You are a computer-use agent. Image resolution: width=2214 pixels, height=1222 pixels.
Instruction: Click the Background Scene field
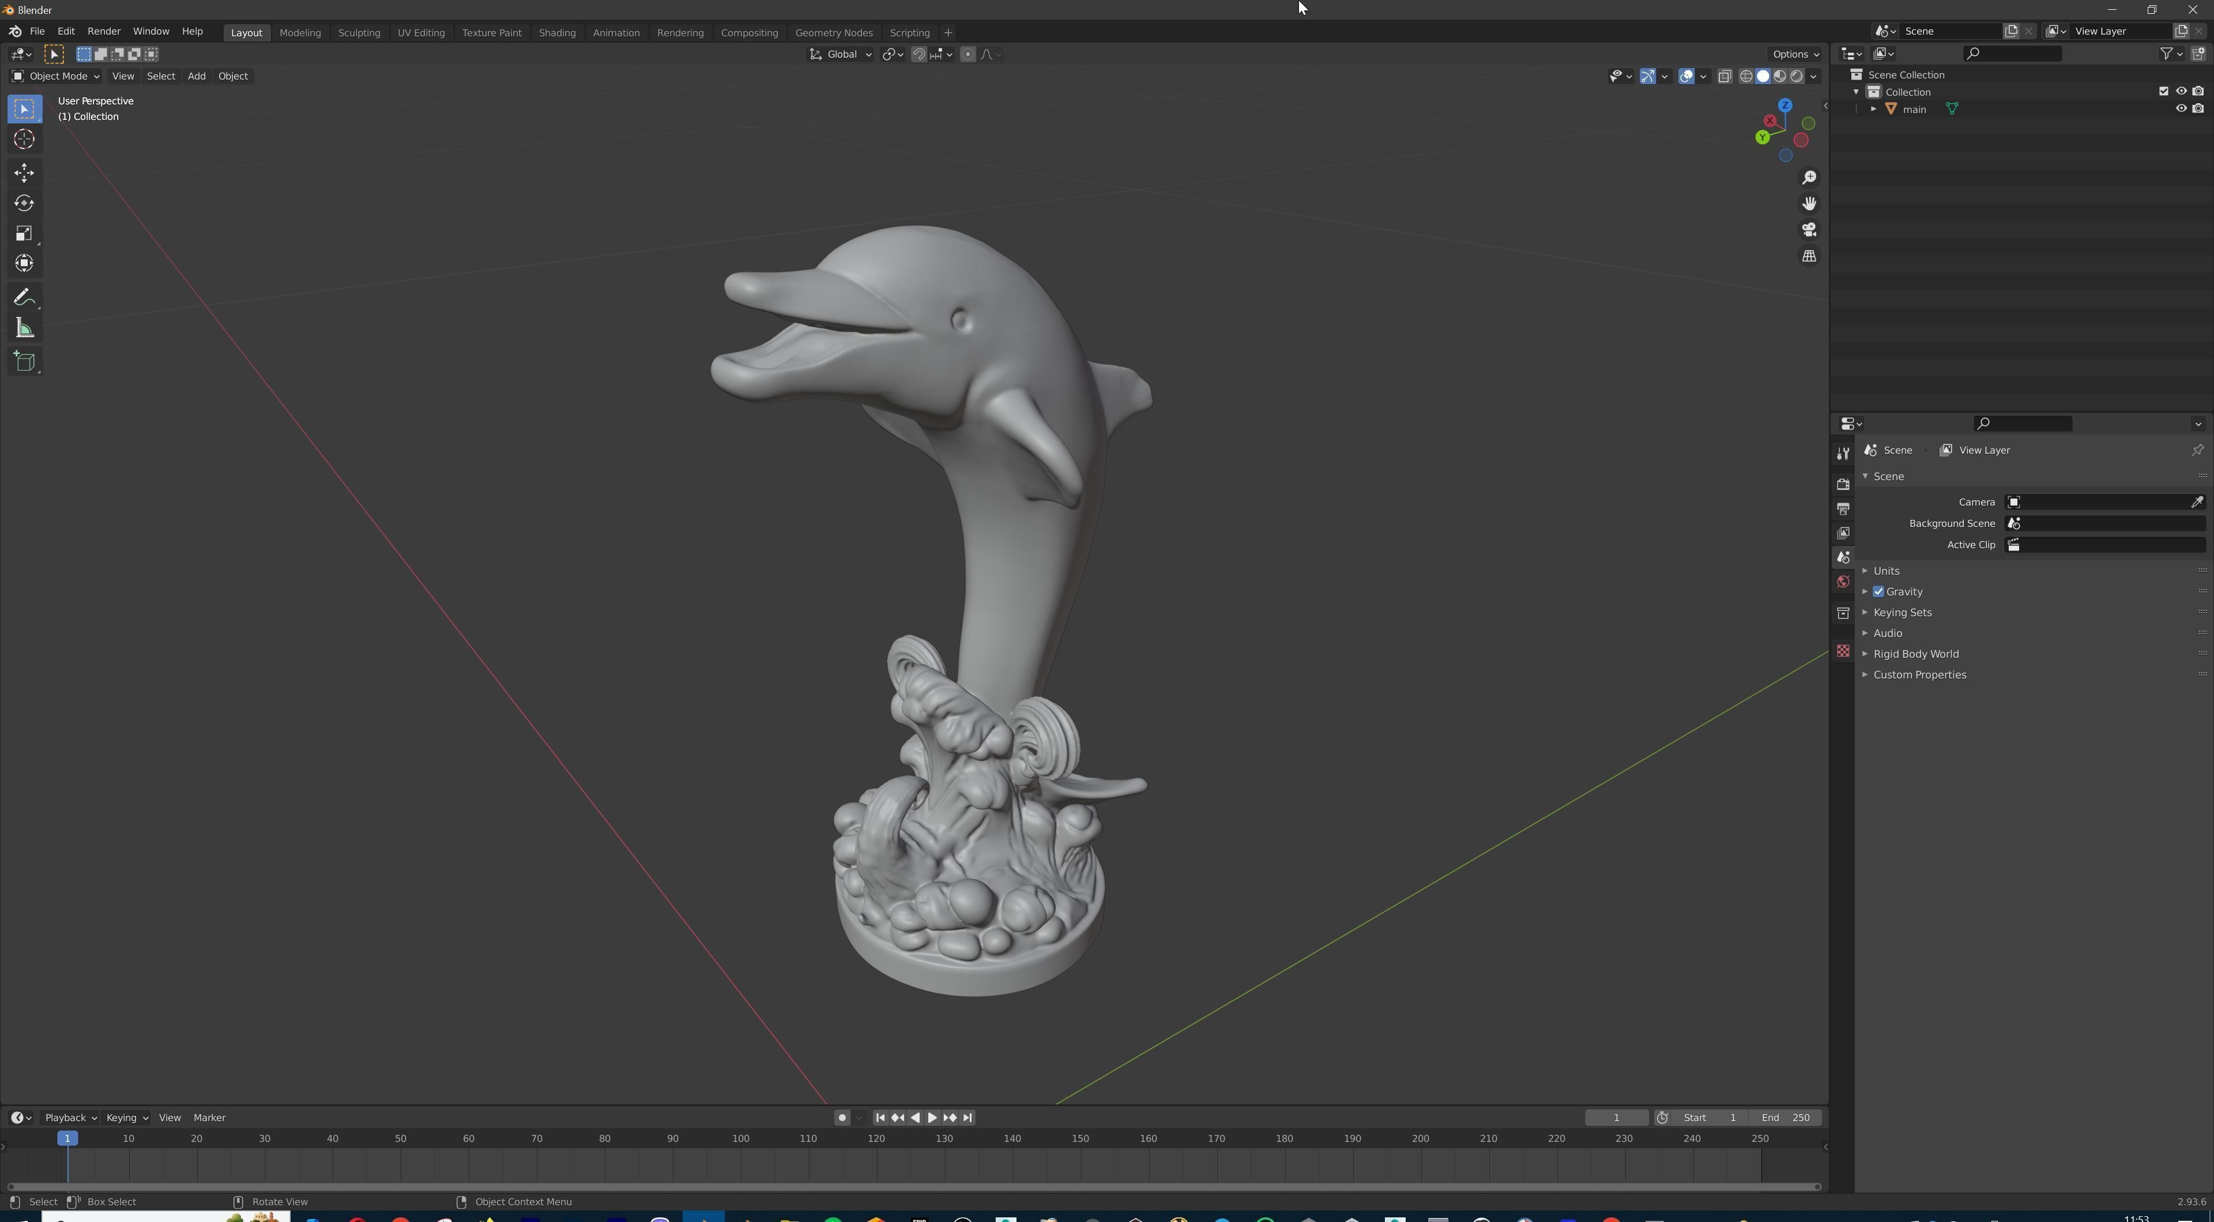(2105, 523)
